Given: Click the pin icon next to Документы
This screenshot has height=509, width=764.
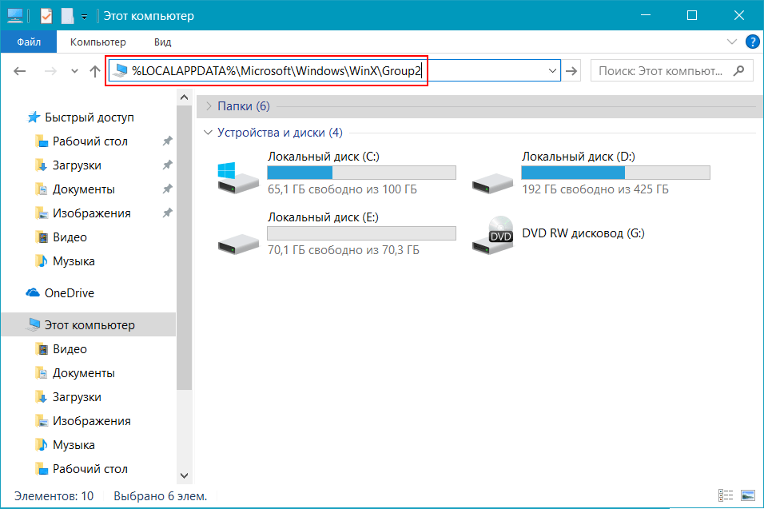Looking at the screenshot, I should [167, 189].
